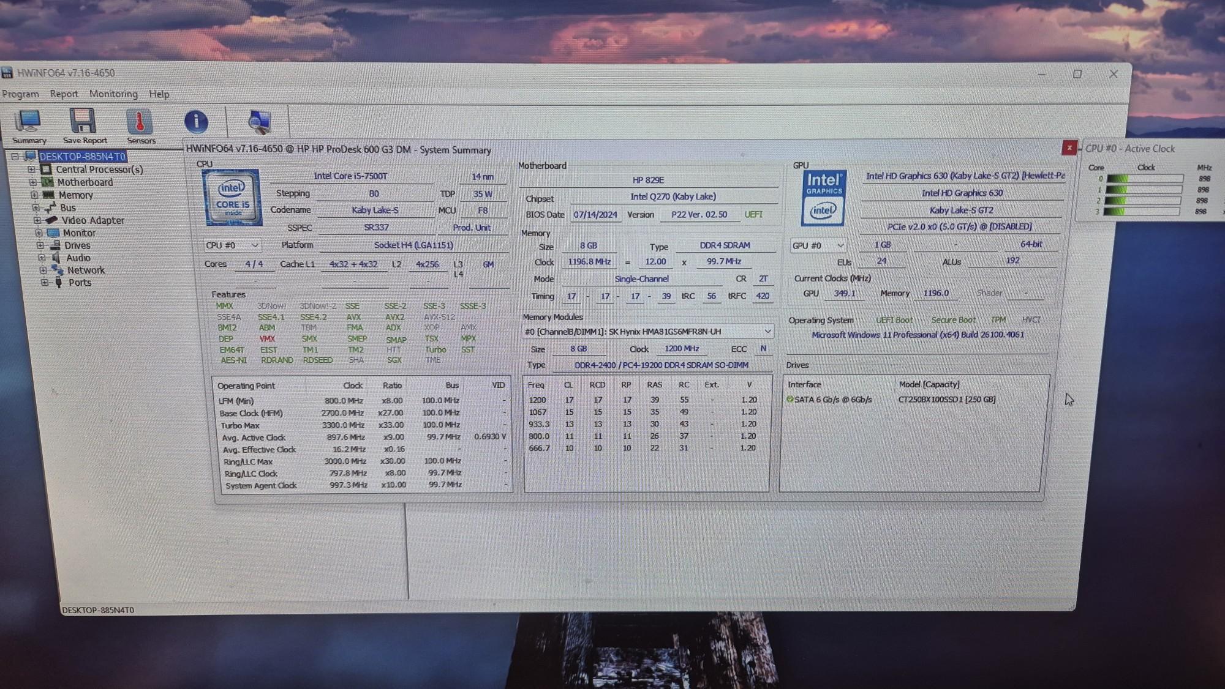Expand the Memory tree node
The image size is (1225, 689).
pos(34,195)
